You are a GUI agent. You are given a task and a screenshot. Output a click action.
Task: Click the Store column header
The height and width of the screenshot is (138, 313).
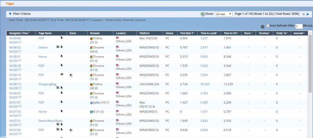click(249, 33)
